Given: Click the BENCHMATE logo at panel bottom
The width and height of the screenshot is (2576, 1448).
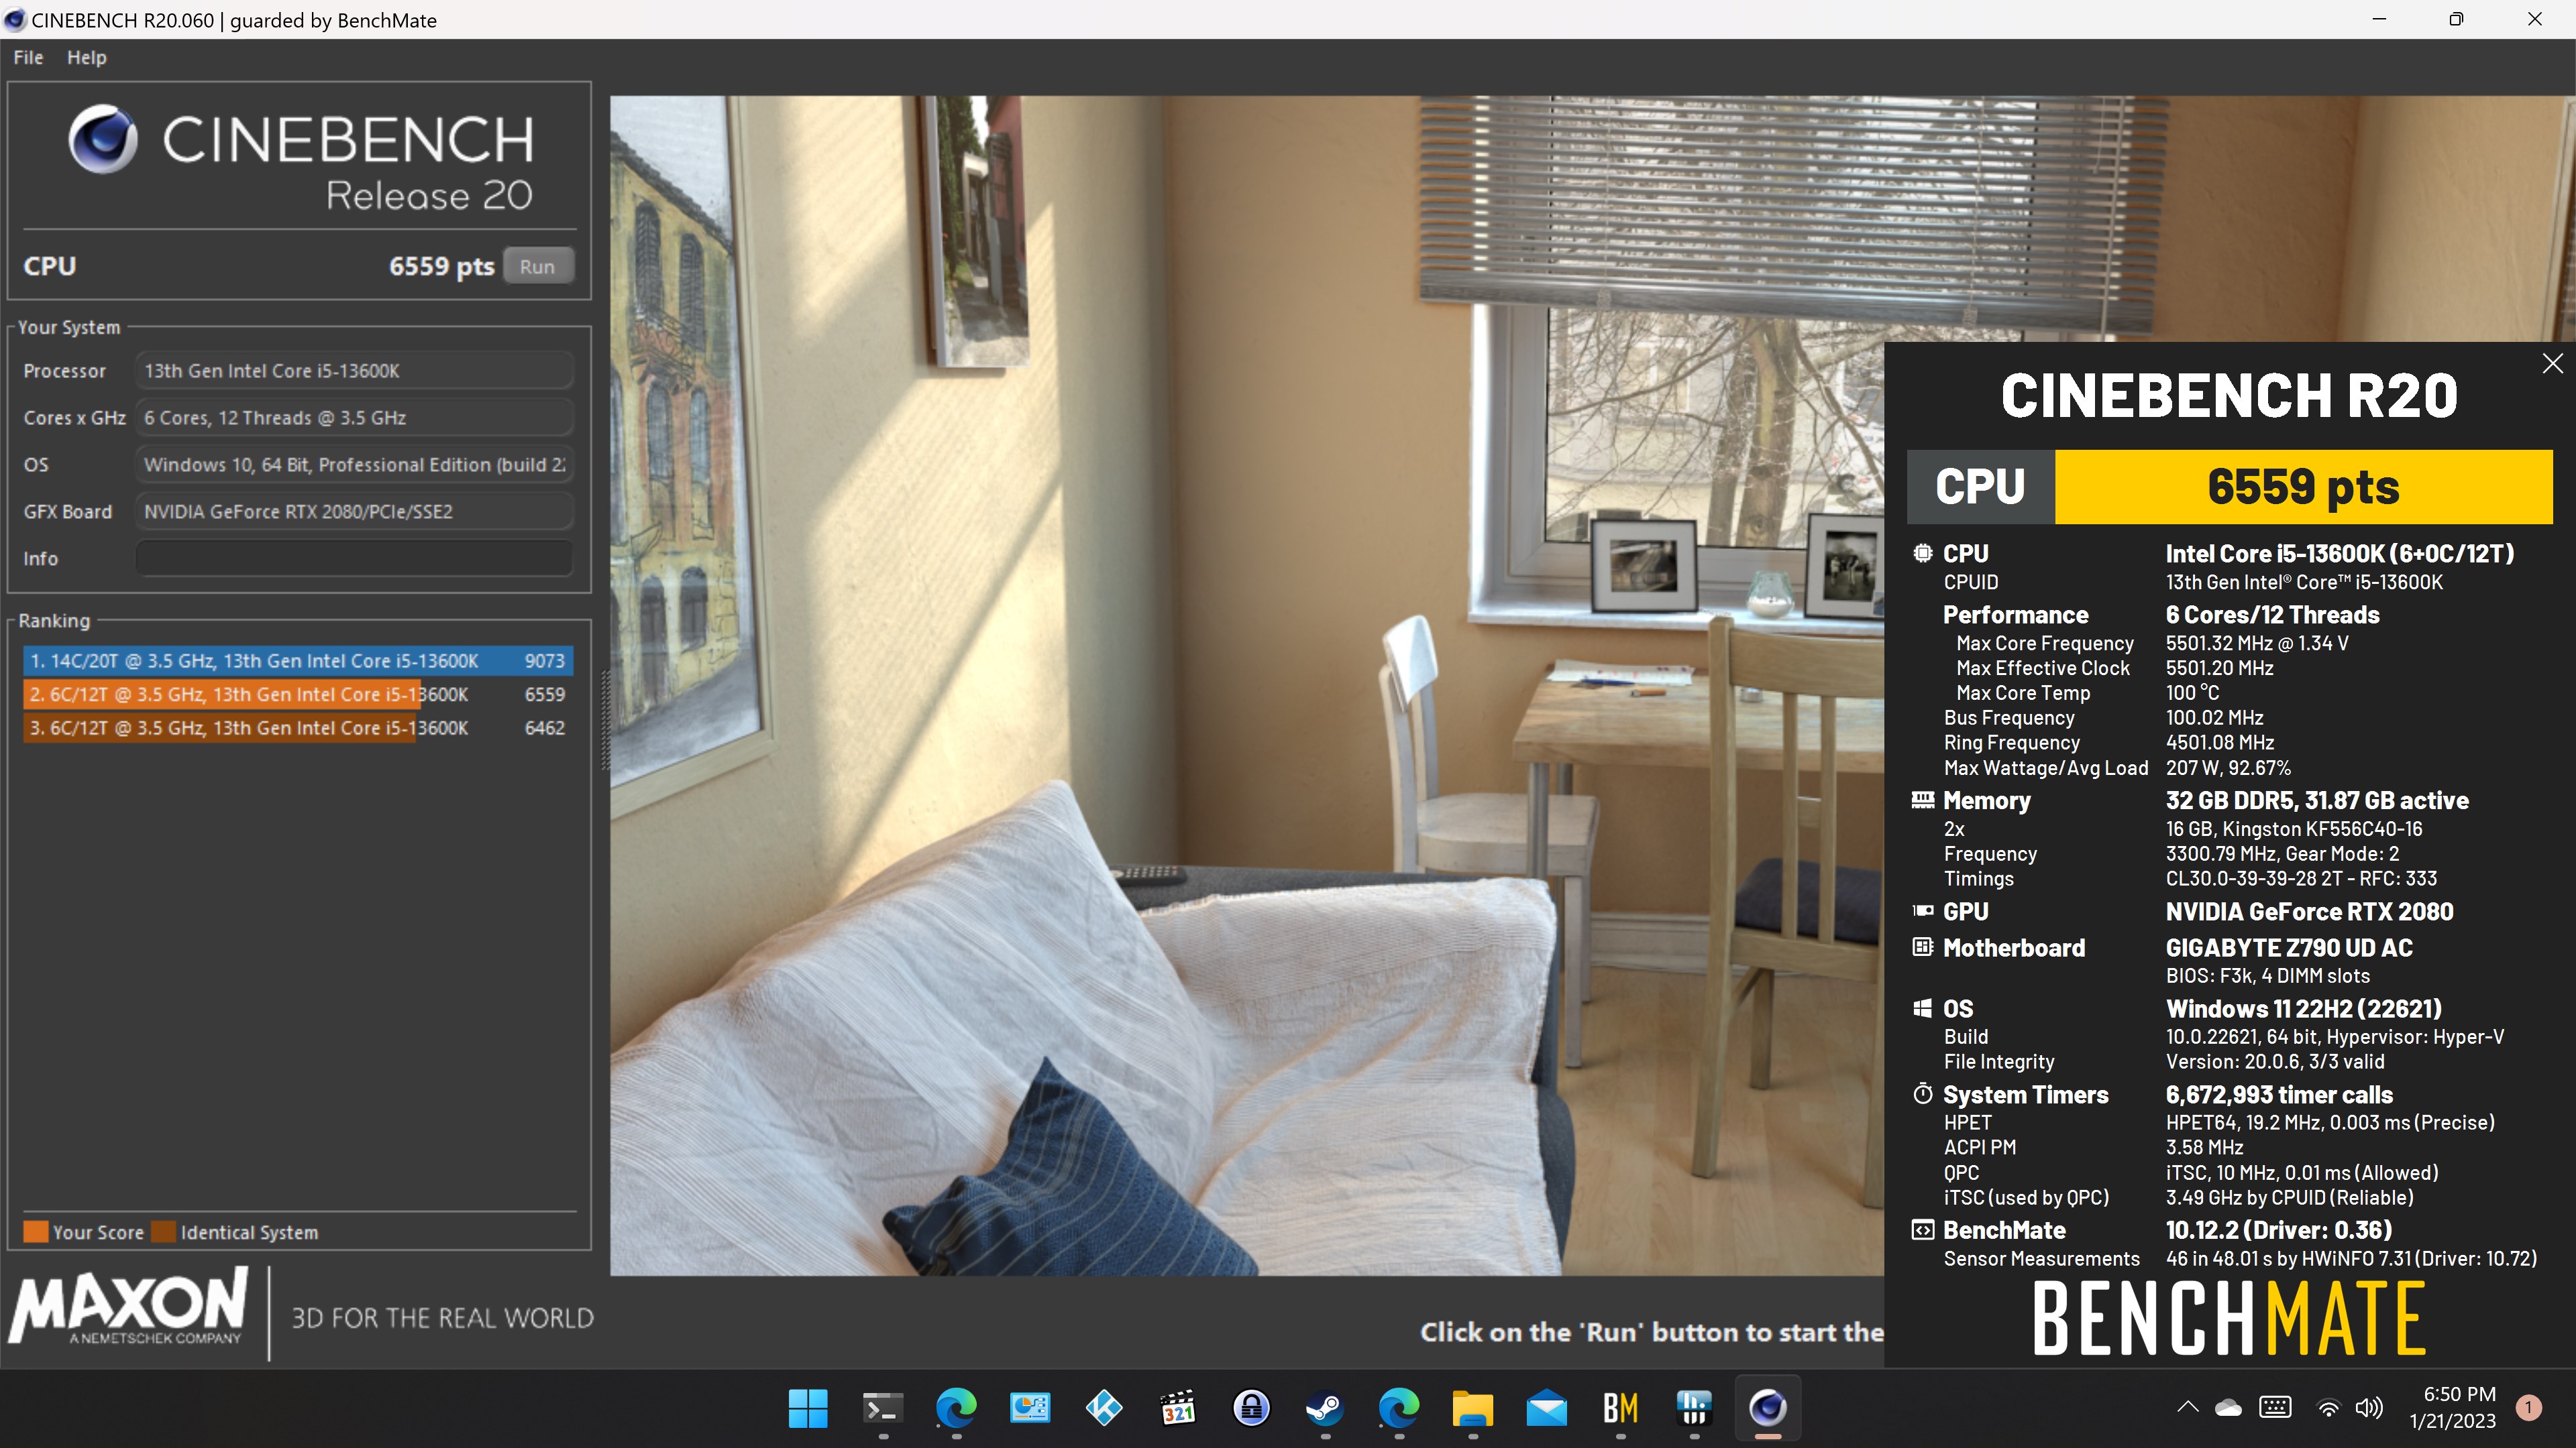Looking at the screenshot, I should 2229,1319.
